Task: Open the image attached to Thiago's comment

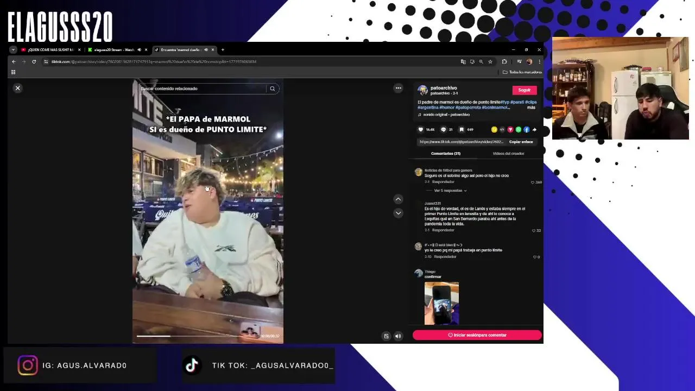Action: tap(441, 303)
